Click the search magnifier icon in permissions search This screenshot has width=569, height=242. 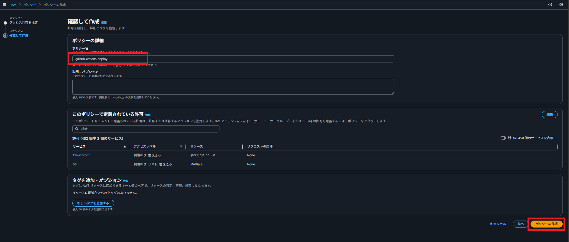coord(77,129)
